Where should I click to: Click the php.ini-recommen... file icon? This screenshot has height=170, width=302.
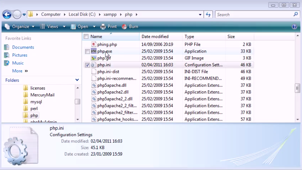[94, 78]
